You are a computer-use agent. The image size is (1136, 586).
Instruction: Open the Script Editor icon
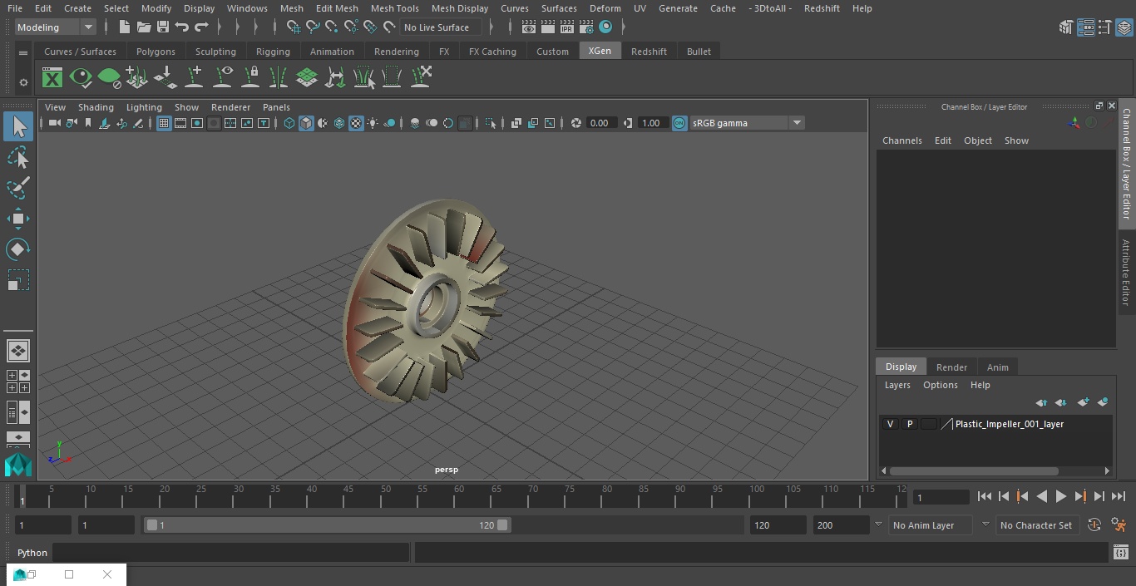pos(1120,553)
